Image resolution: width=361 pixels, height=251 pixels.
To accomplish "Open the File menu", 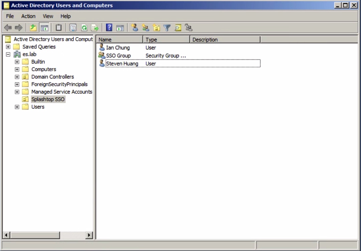I will pos(10,16).
